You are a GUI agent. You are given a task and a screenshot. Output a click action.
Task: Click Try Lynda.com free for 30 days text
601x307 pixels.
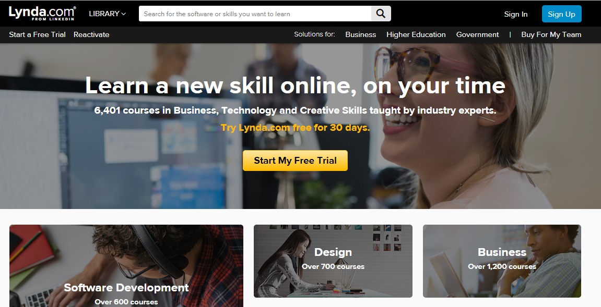tap(295, 128)
